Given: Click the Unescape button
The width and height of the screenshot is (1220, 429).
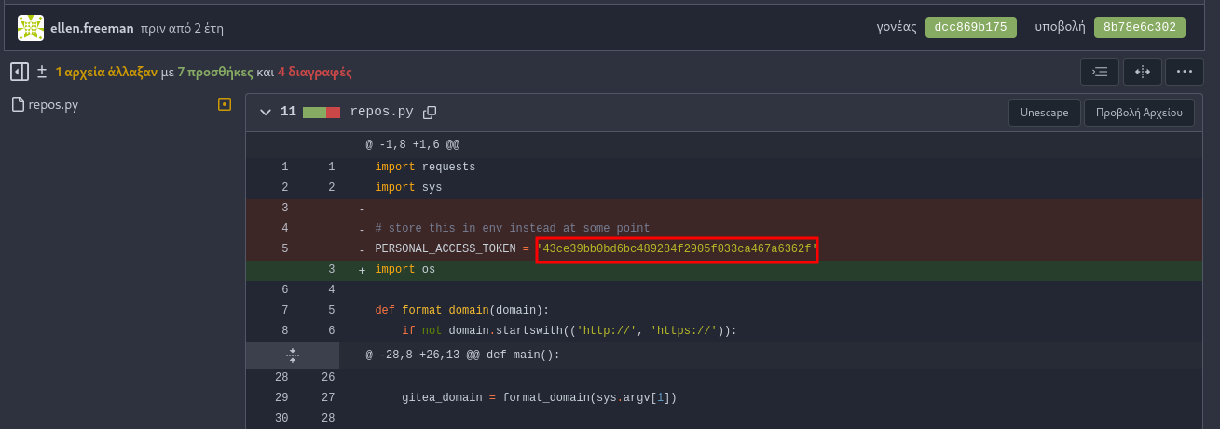Looking at the screenshot, I should click(x=1045, y=112).
